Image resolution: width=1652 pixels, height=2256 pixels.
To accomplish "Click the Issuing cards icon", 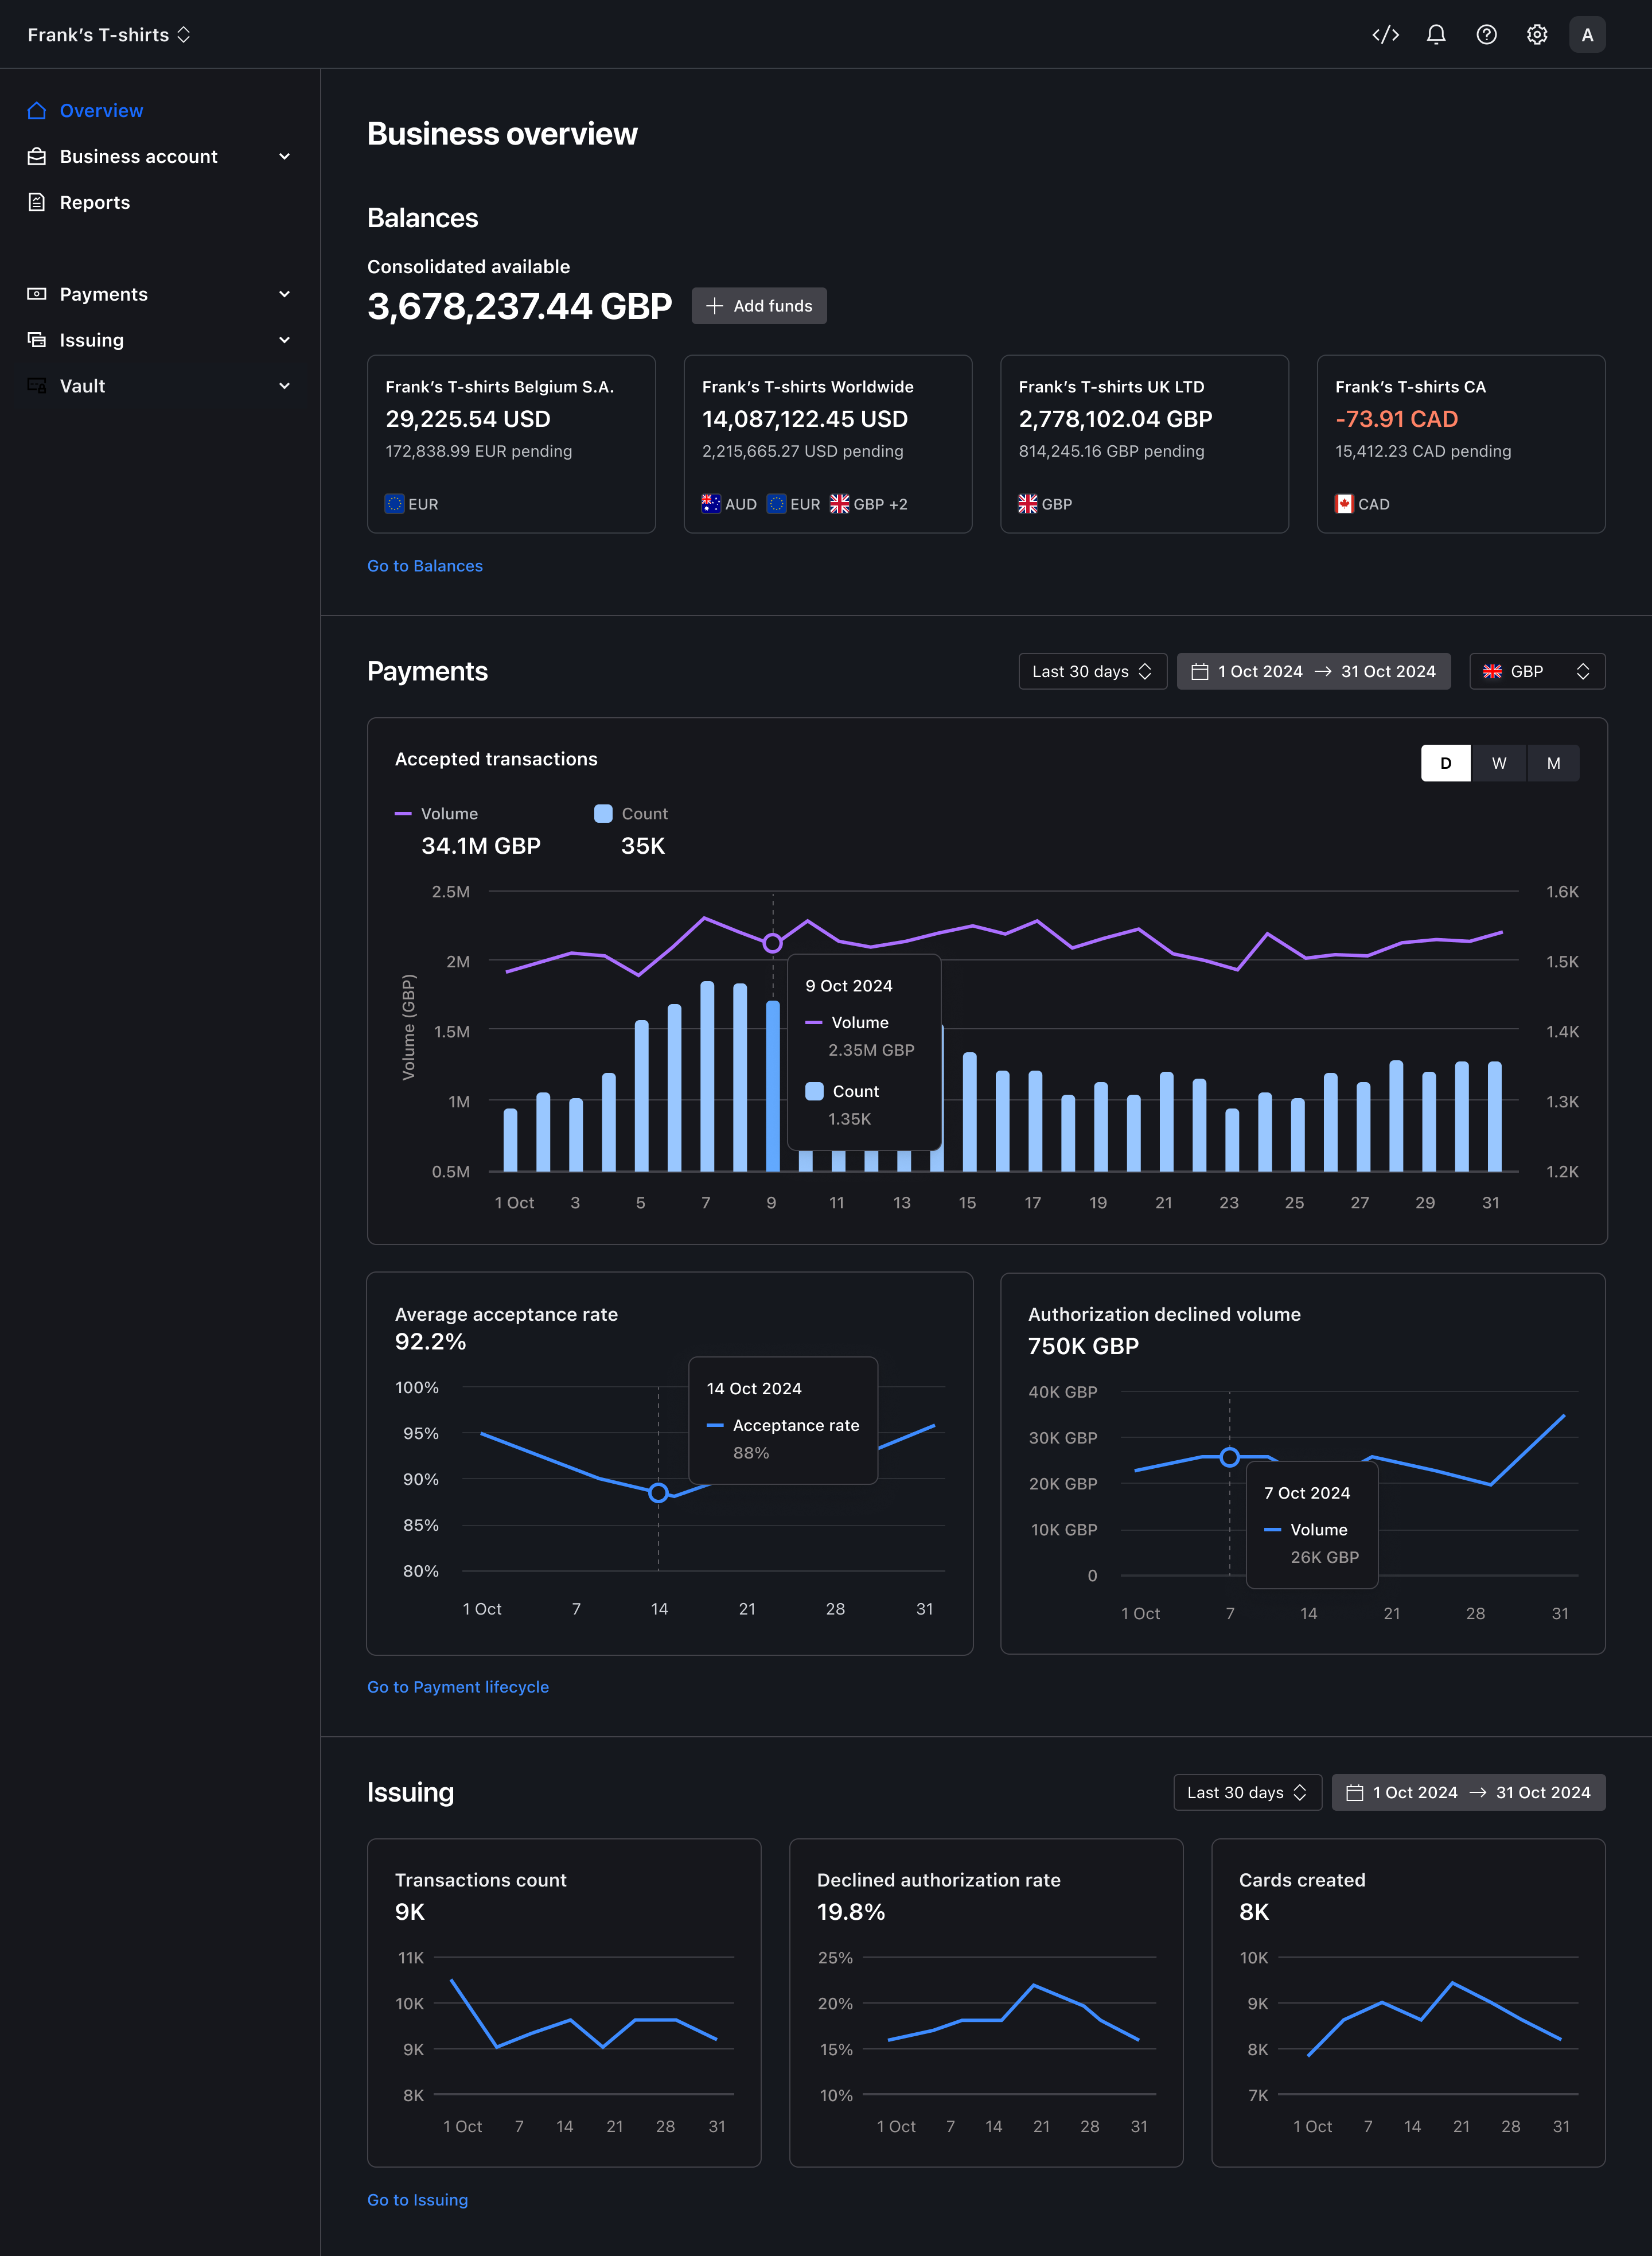I will (x=37, y=340).
